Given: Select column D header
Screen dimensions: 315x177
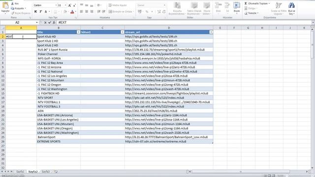Looking at the screenshot, I should (169, 28).
